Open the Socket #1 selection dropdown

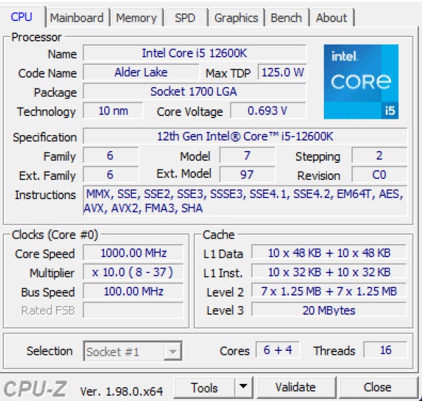click(133, 352)
